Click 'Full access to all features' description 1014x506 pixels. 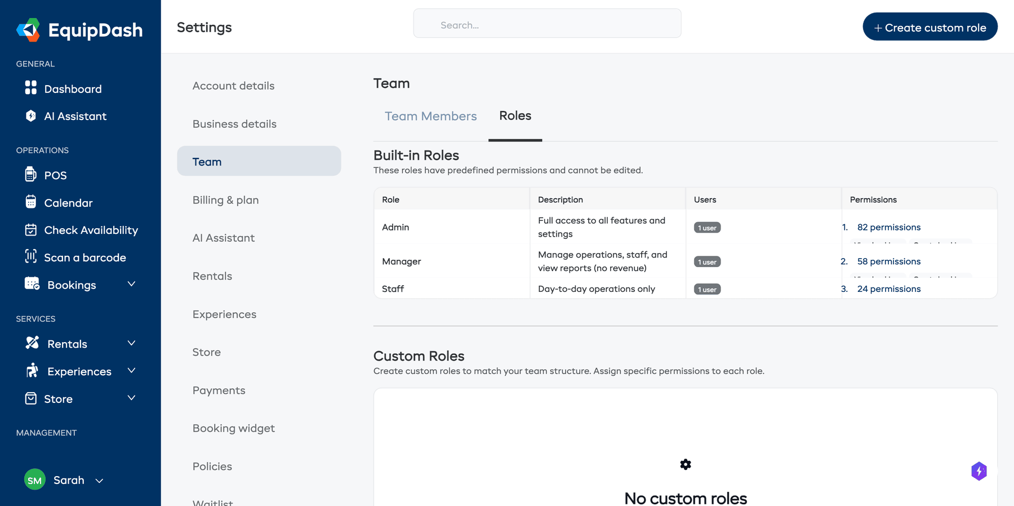[602, 227]
